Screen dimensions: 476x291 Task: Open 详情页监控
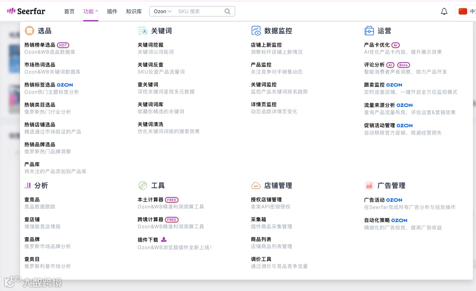(x=264, y=104)
